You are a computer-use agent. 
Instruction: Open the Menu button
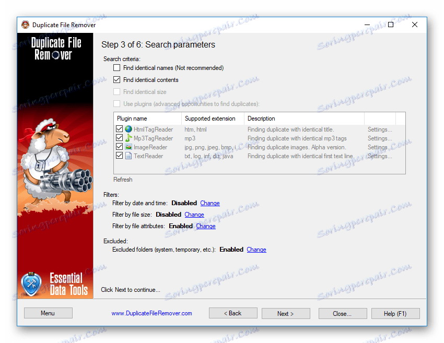click(48, 313)
